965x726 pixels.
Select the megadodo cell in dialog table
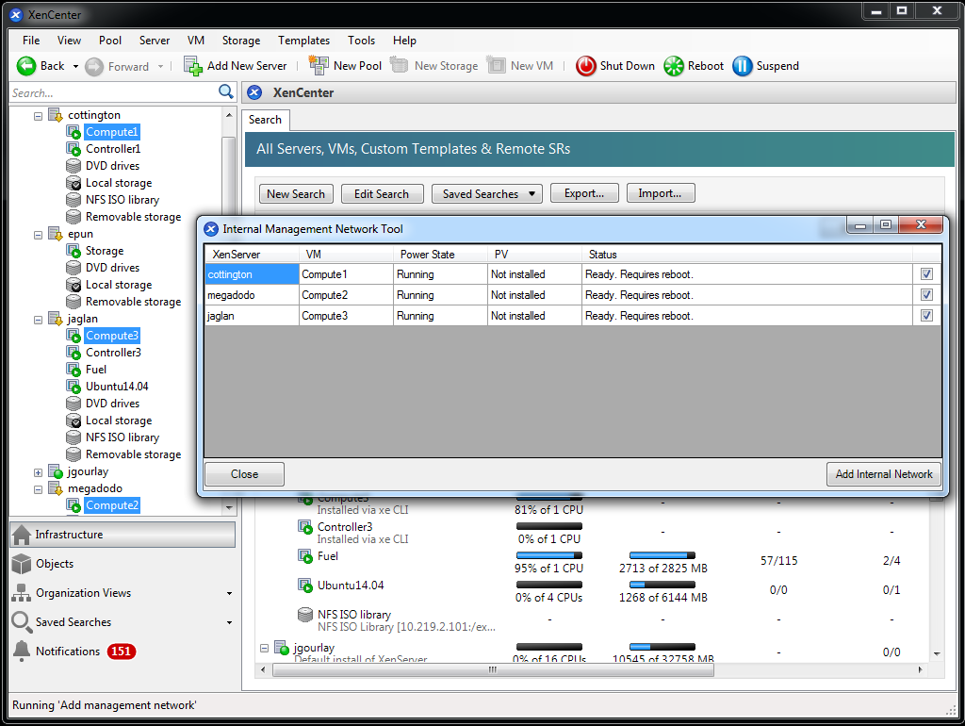pos(252,295)
